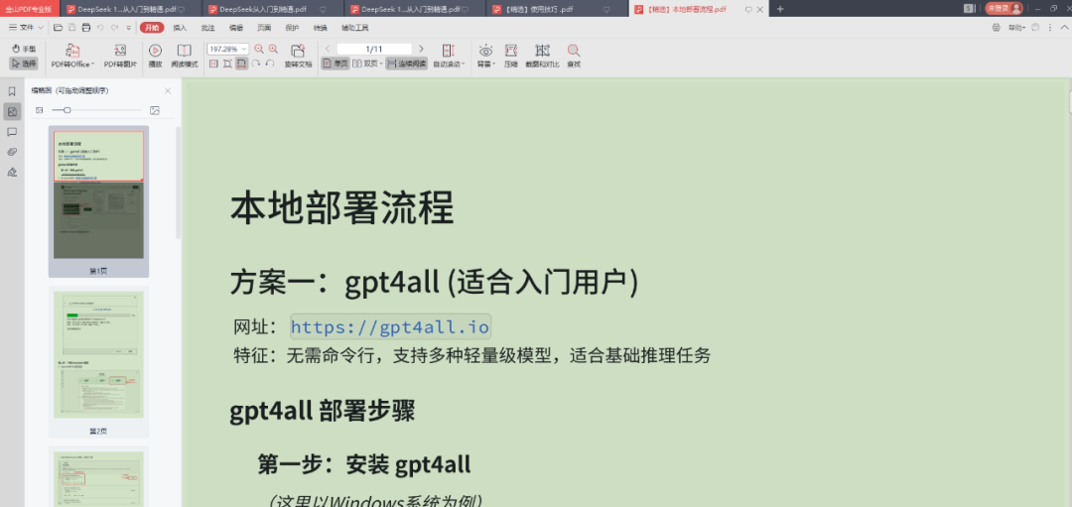The width and height of the screenshot is (1072, 507).
Task: Switch to the 保护 ribbon tab
Action: [292, 28]
